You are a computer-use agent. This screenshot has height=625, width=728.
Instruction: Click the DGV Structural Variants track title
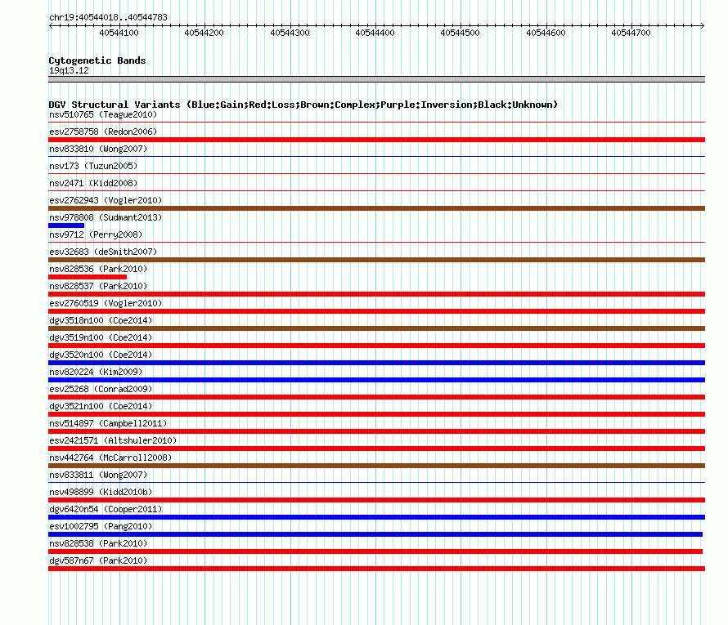(x=303, y=105)
